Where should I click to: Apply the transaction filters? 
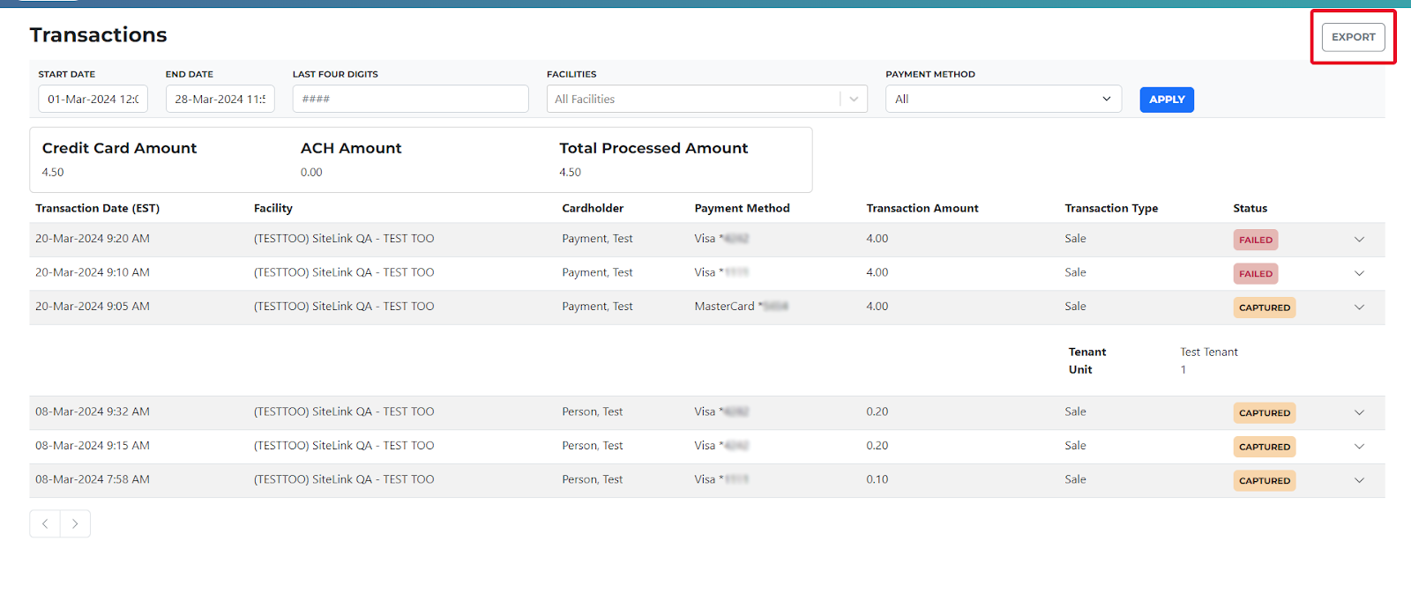(x=1167, y=100)
